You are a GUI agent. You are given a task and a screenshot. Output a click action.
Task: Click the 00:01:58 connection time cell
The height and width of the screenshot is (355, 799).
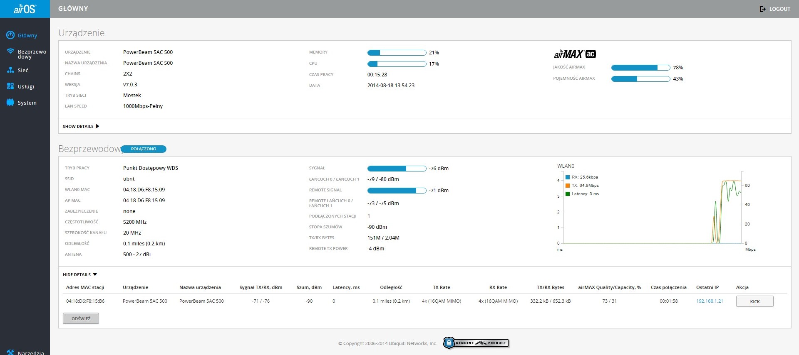(669, 301)
